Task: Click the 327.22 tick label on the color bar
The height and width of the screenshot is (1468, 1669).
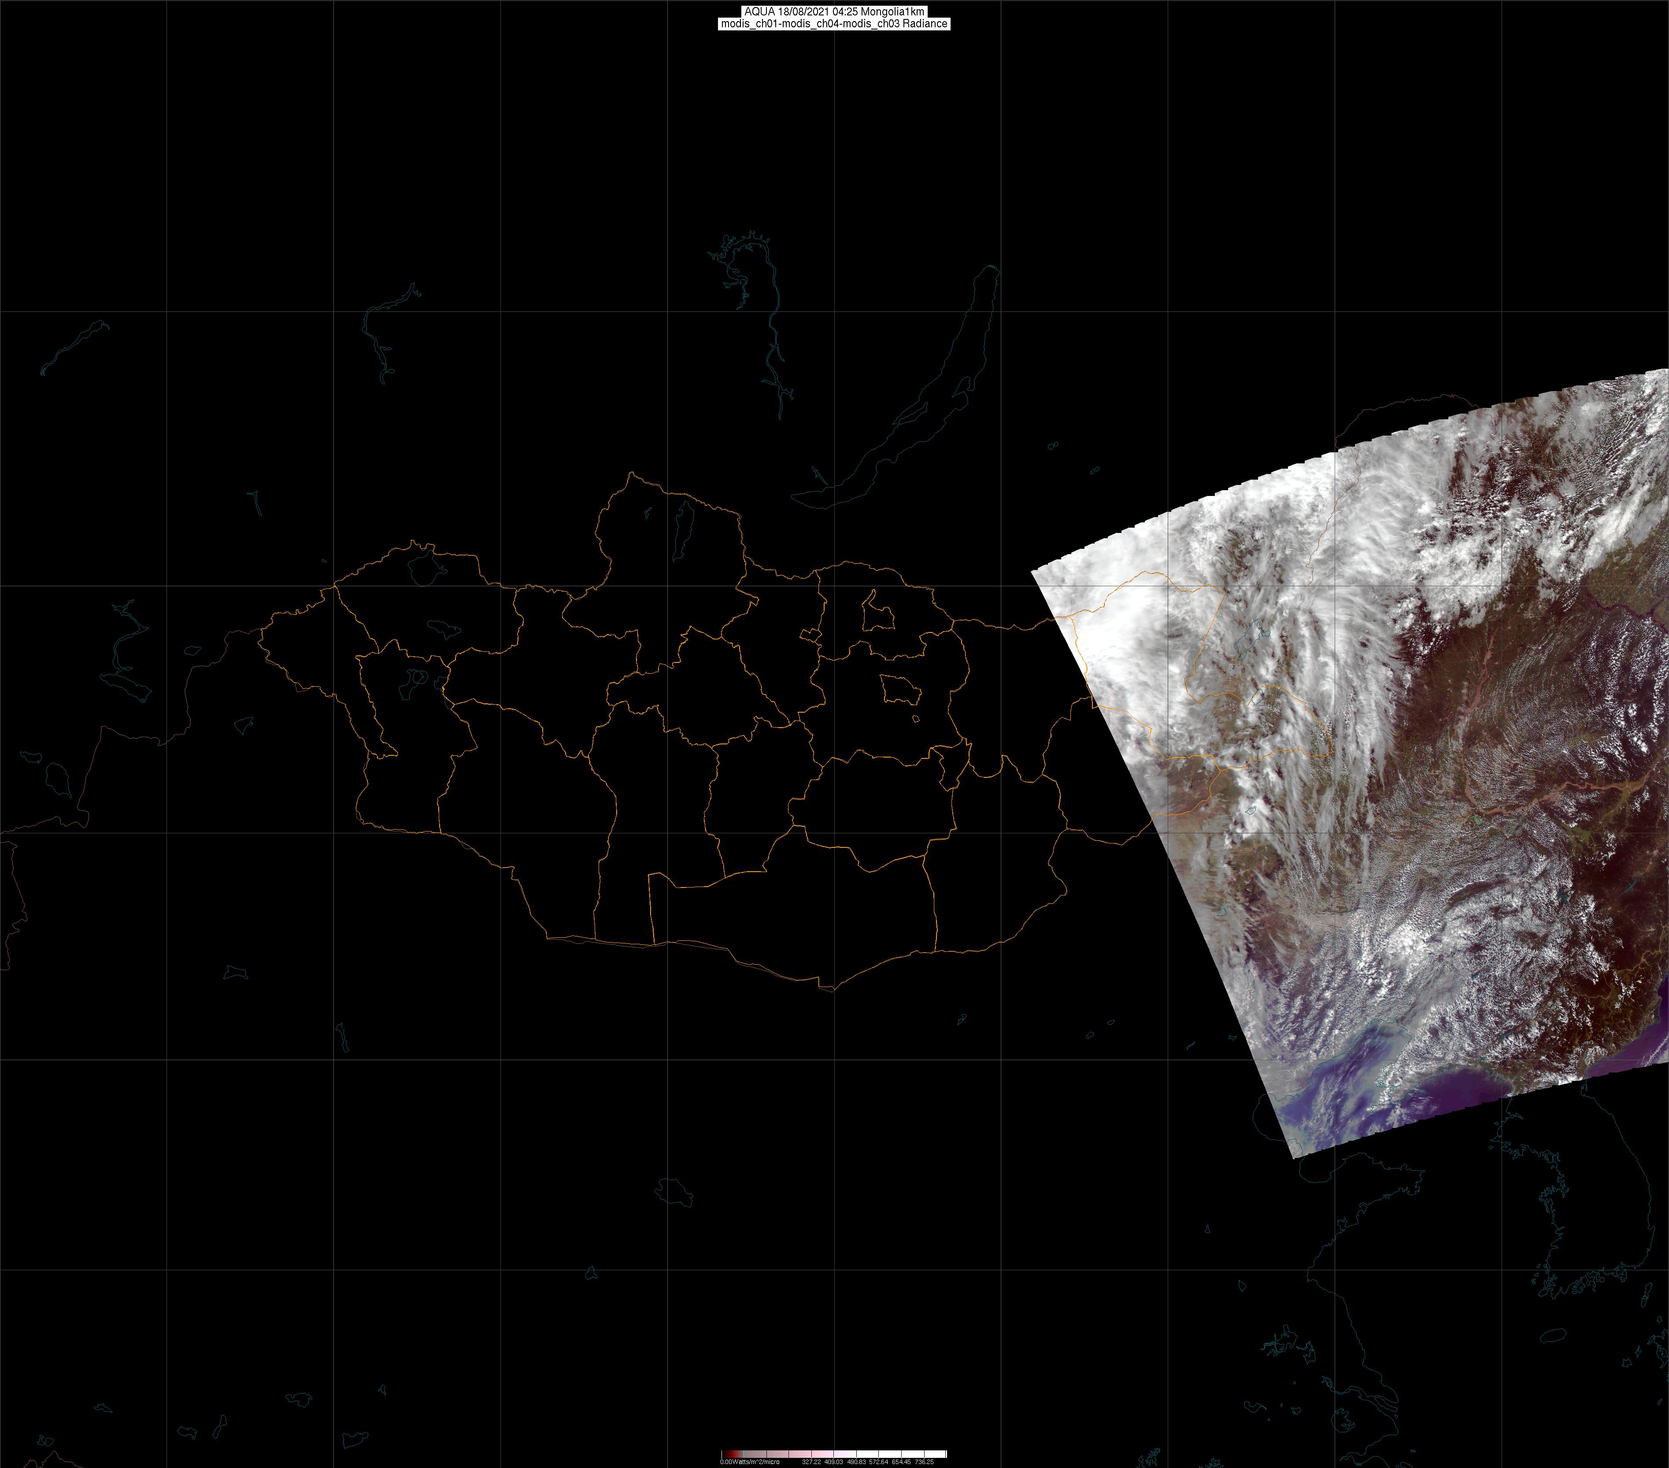Action: click(x=811, y=1461)
